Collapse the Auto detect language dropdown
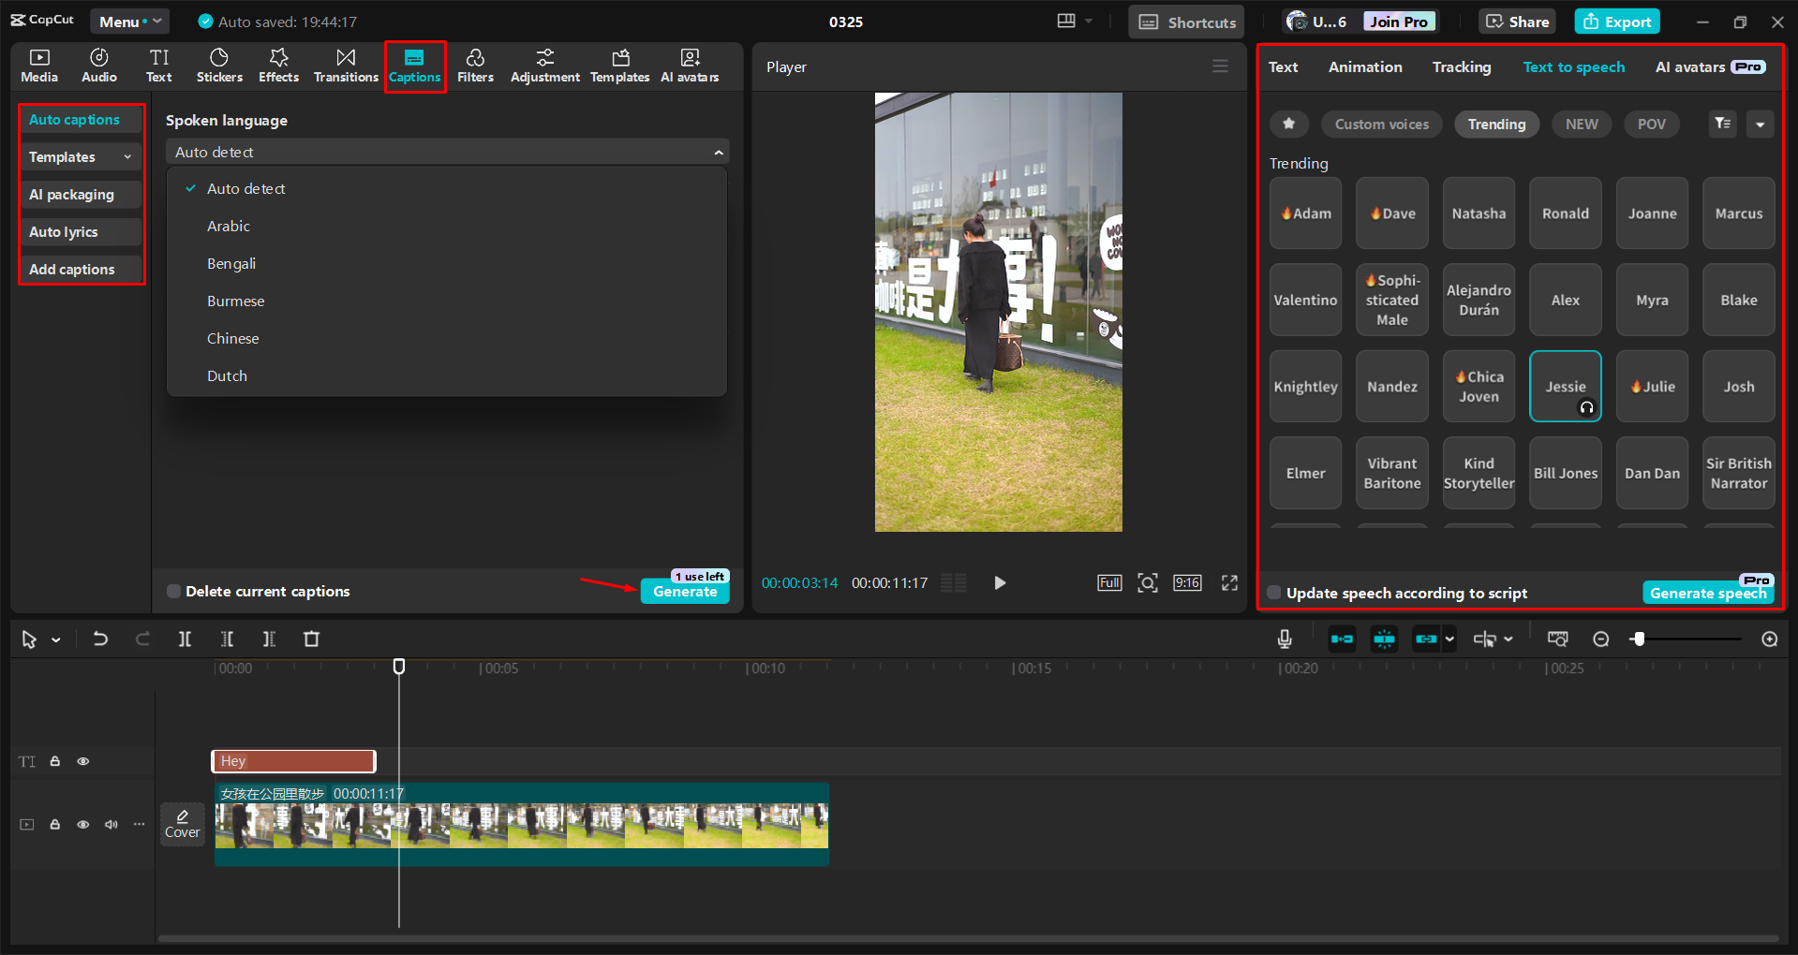The height and width of the screenshot is (955, 1798). (x=719, y=151)
